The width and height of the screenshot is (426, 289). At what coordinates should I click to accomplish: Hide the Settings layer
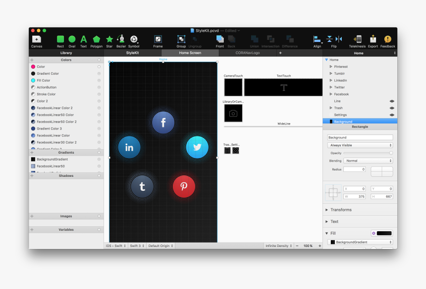pos(392,115)
